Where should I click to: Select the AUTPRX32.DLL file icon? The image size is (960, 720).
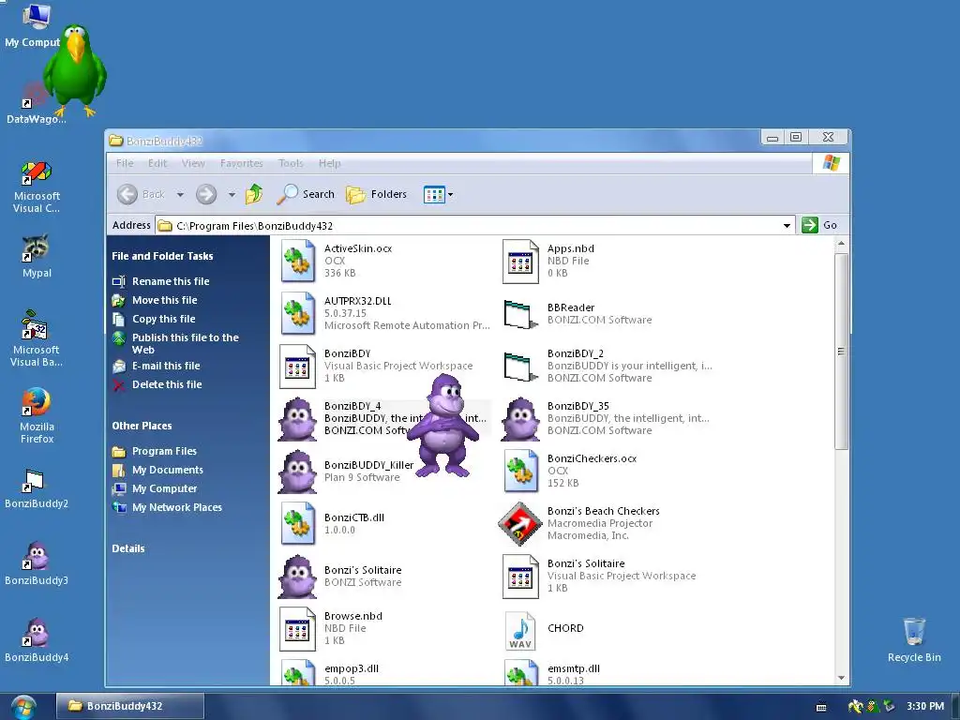297,313
